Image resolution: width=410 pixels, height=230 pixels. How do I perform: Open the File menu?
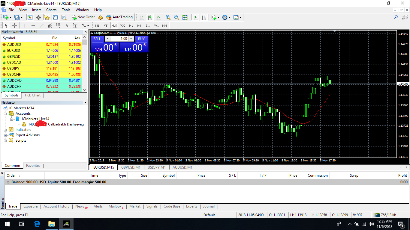[x=11, y=10]
